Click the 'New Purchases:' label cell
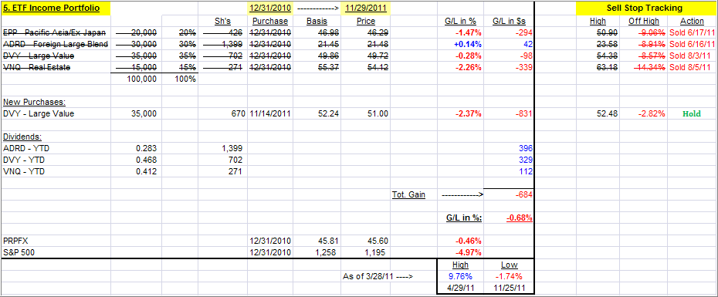The height and width of the screenshot is (297, 718). [x=29, y=102]
